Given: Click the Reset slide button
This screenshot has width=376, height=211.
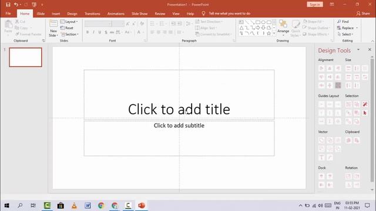Looking at the screenshot, I should click(67, 28).
